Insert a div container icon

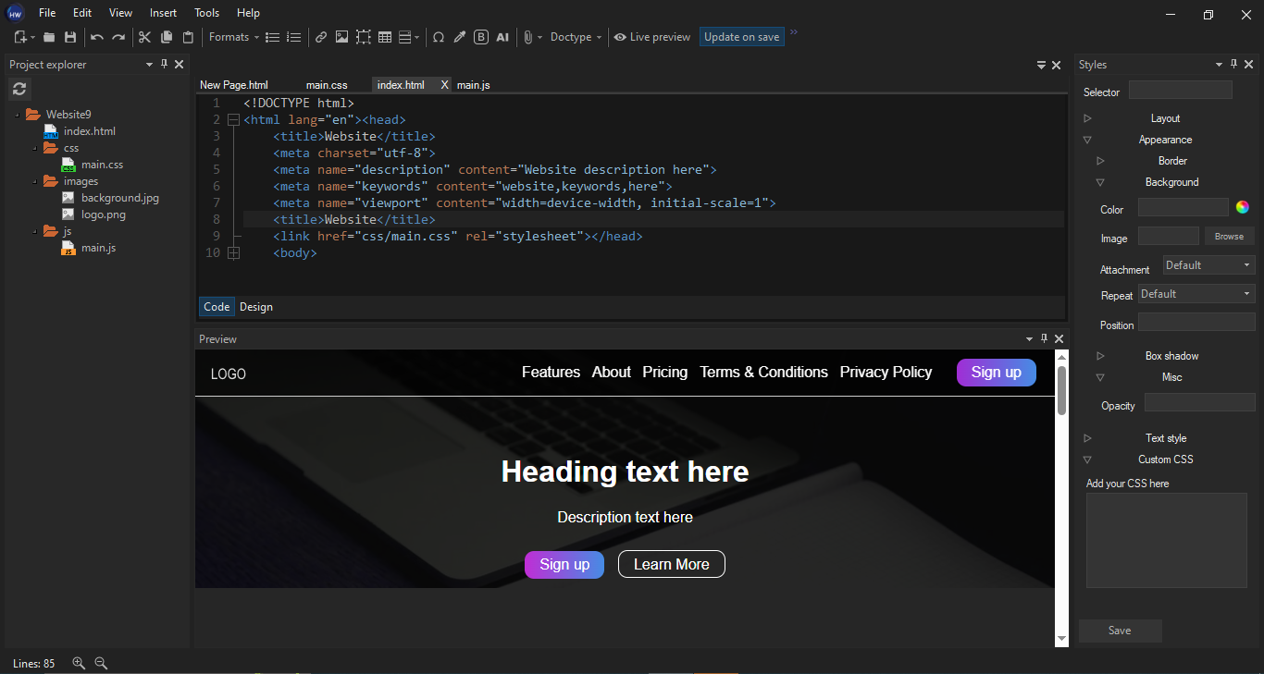(364, 37)
